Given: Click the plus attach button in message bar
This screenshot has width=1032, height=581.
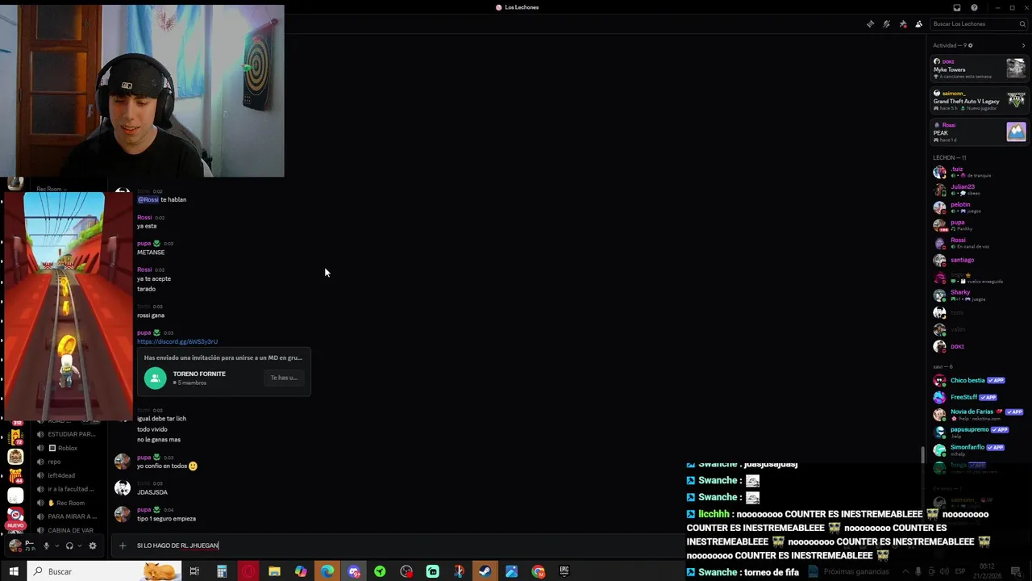Looking at the screenshot, I should point(123,545).
